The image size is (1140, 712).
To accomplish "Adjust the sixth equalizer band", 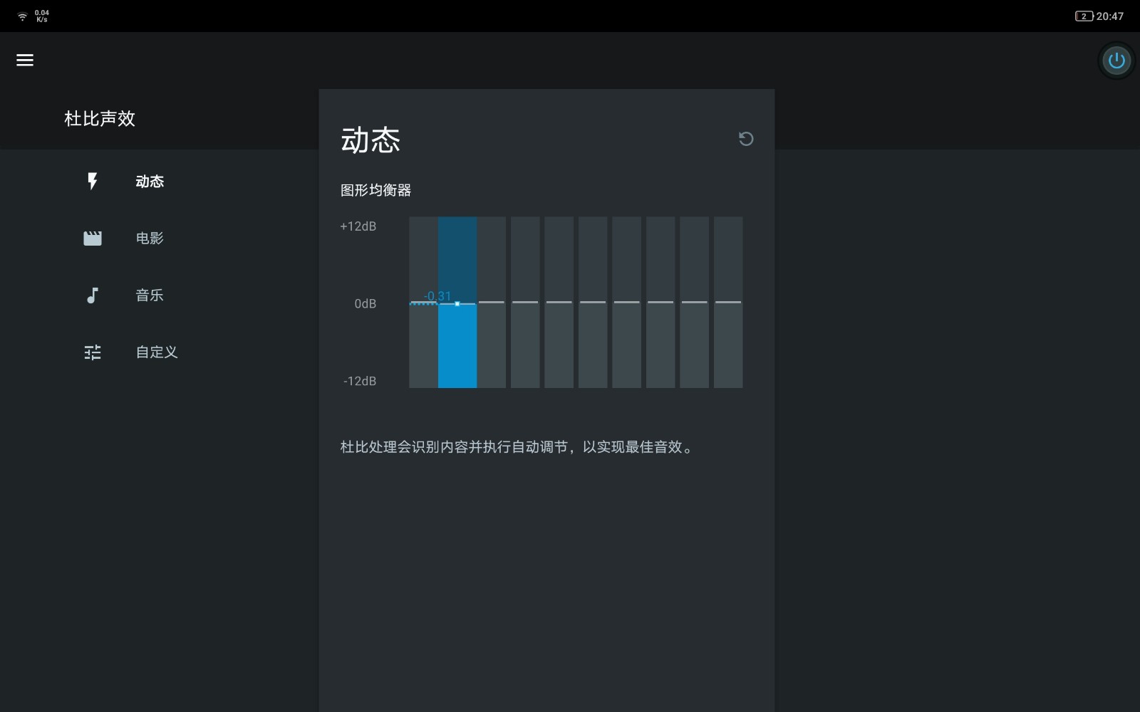I will pos(593,303).
